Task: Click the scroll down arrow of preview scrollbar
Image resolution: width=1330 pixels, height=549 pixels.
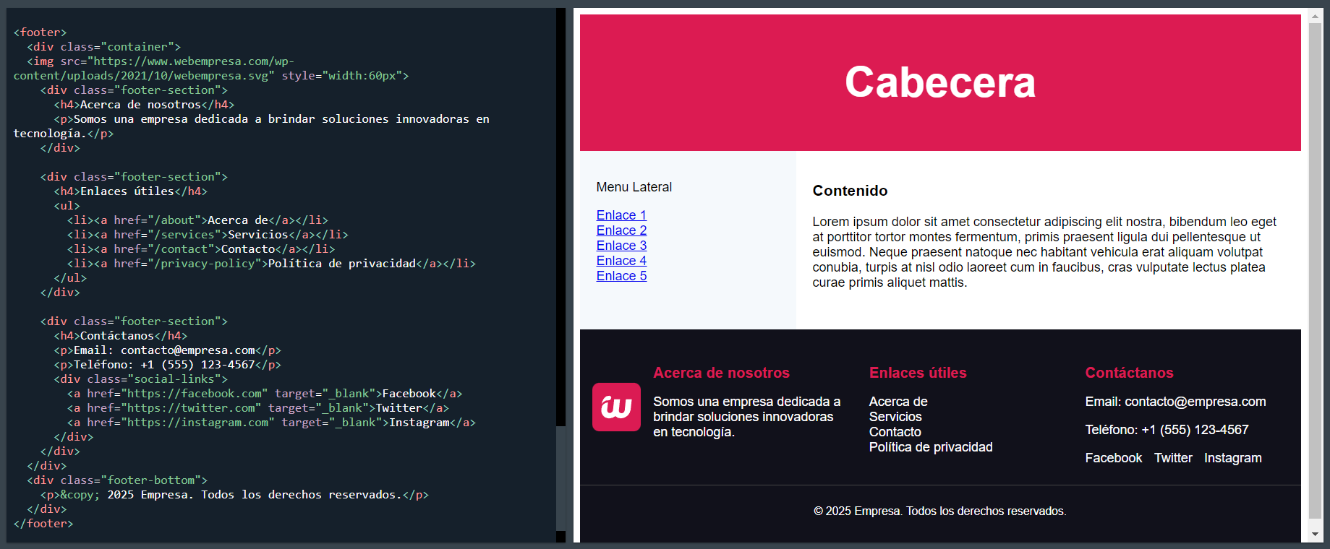Action: click(x=1316, y=535)
